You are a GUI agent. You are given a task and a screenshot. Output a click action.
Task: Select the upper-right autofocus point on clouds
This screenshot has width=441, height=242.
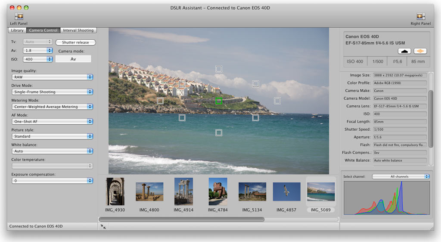click(x=255, y=84)
